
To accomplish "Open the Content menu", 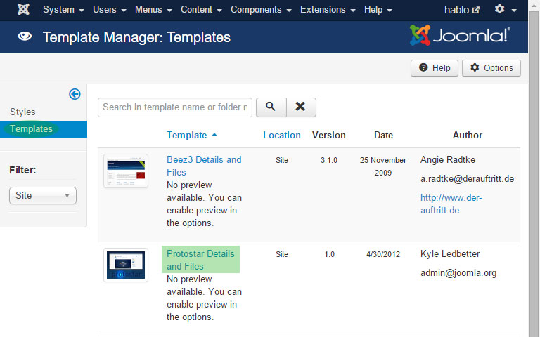I will 201,10.
